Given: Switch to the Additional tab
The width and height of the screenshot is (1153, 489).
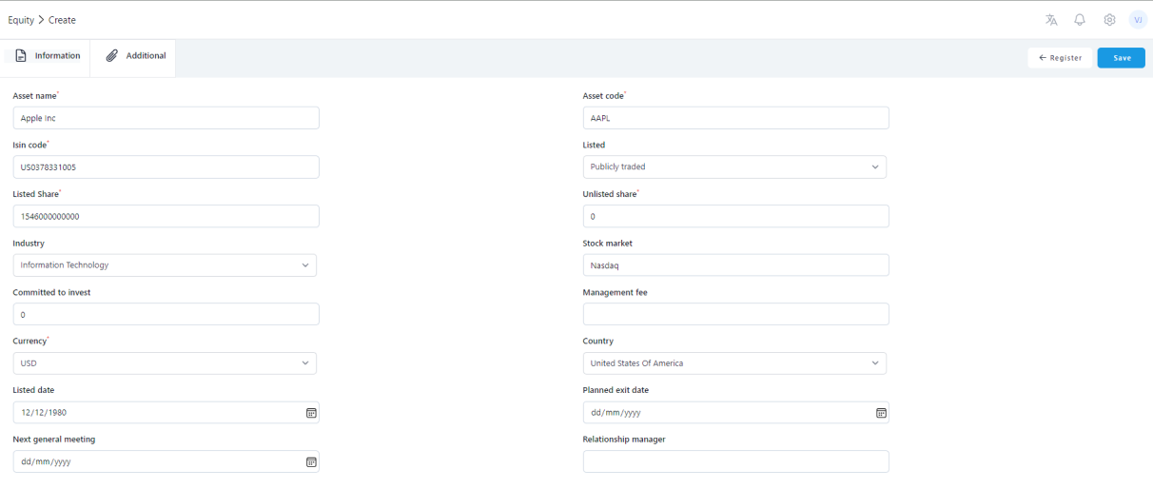Looking at the screenshot, I should (133, 56).
